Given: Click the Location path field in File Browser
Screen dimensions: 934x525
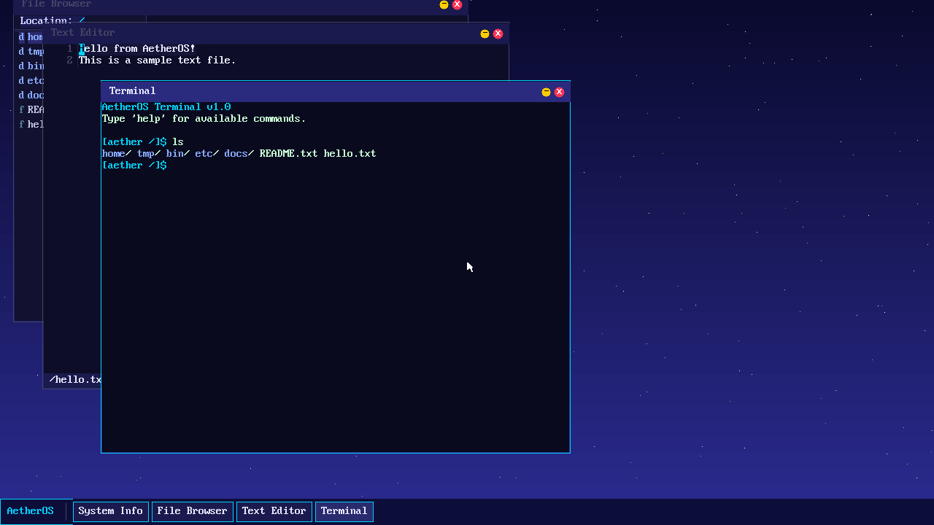Looking at the screenshot, I should coord(80,19).
